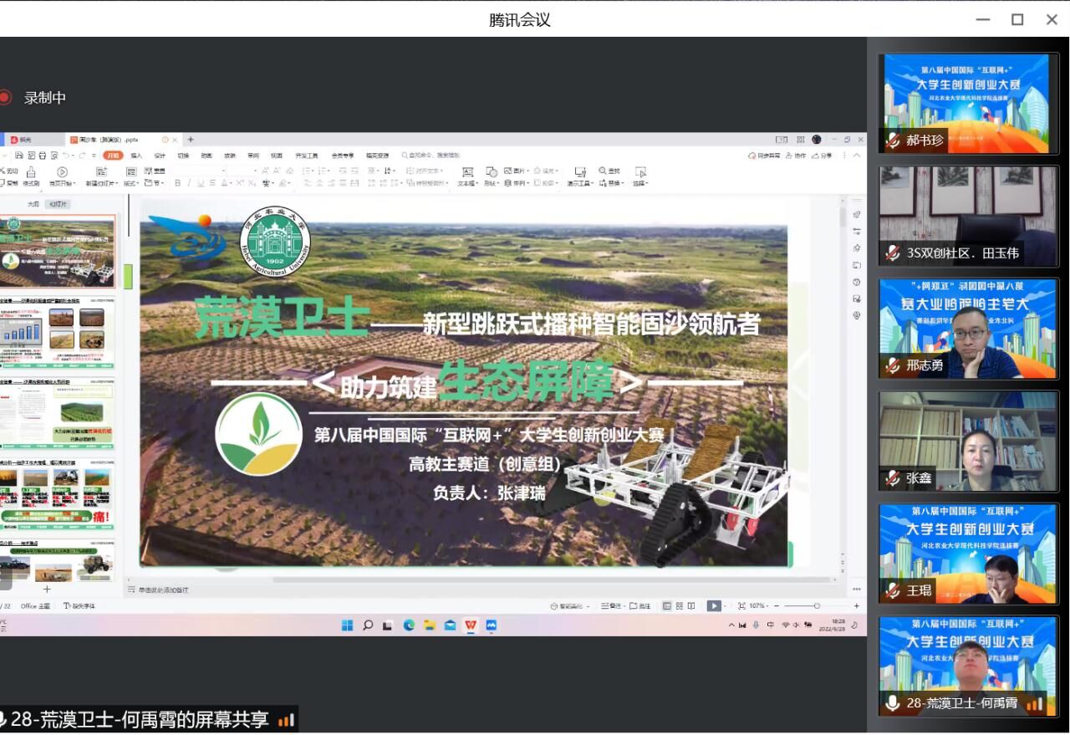This screenshot has width=1070, height=735.
Task: Click the Bold formatting icon in WPS
Action: (177, 183)
